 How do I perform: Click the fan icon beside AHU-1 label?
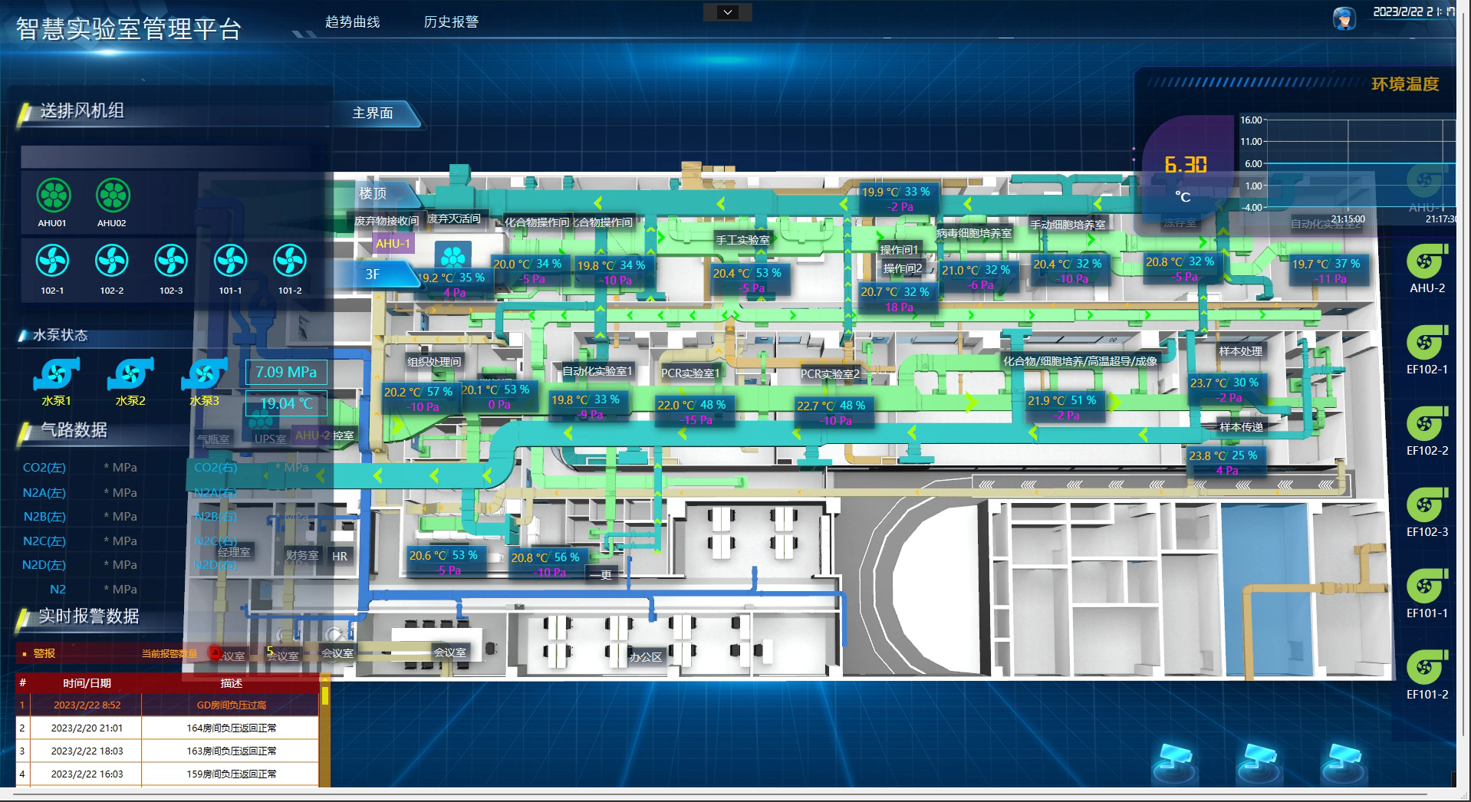452,257
